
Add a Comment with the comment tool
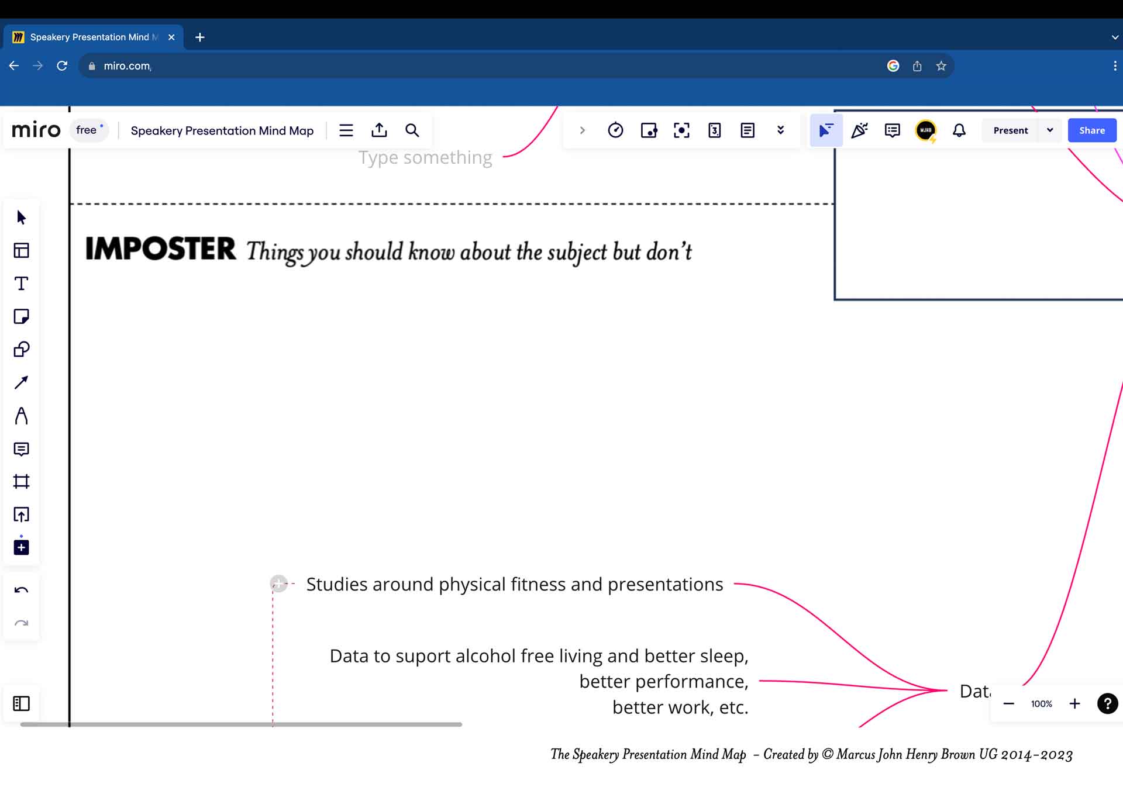(x=21, y=449)
